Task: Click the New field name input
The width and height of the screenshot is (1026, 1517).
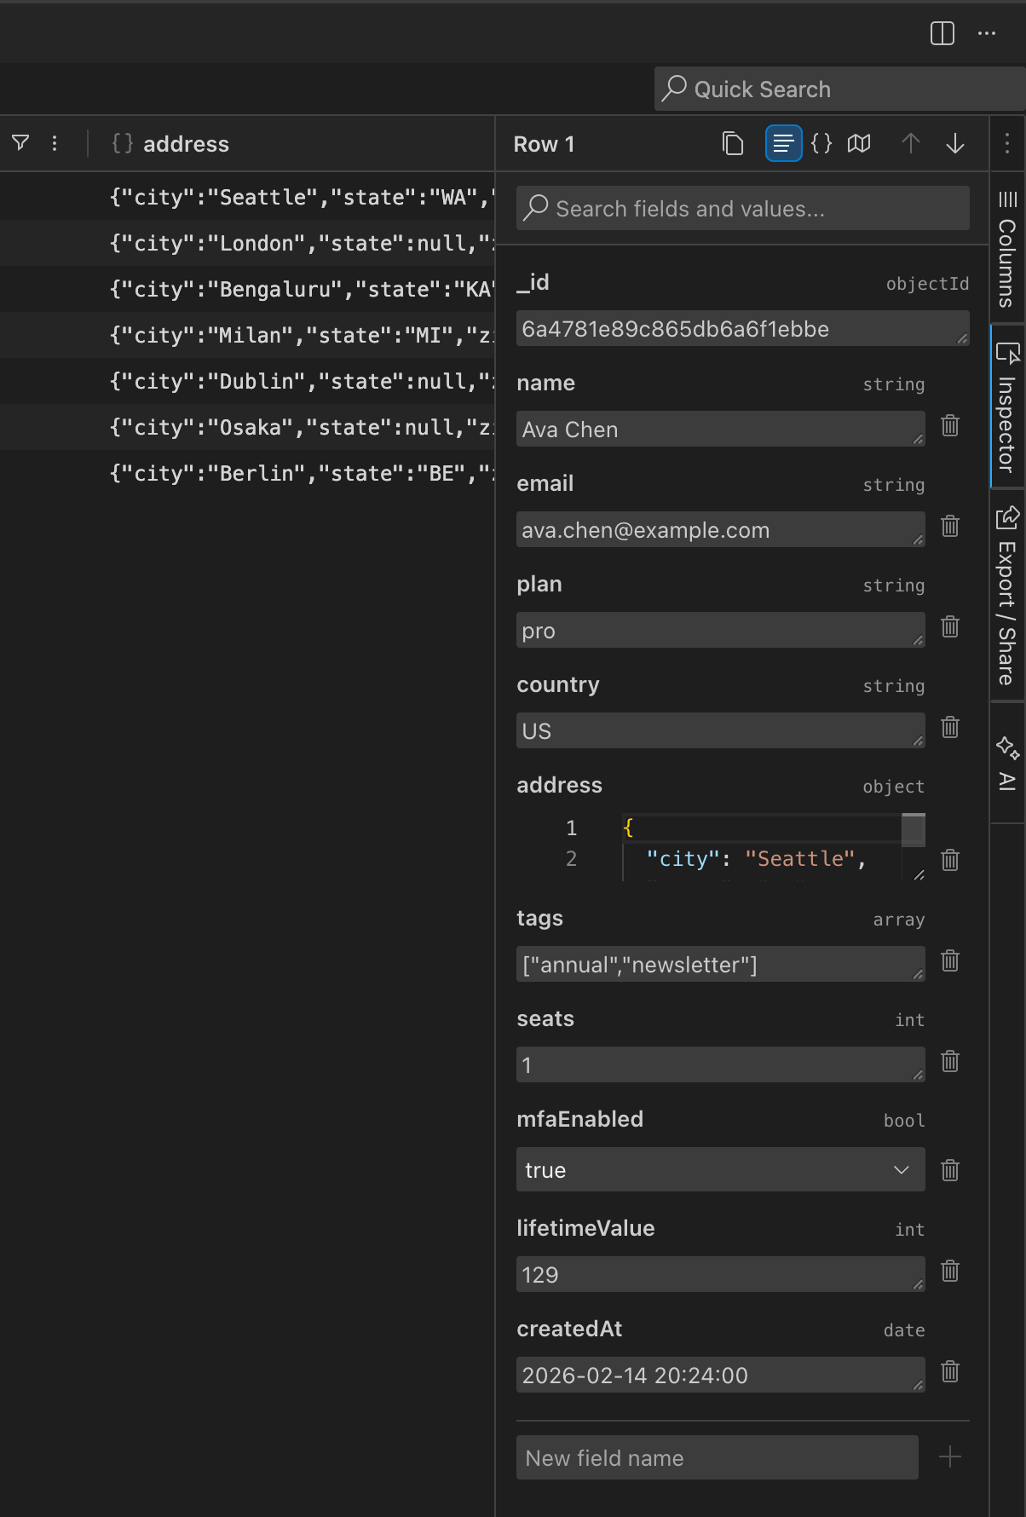Action: (x=717, y=1457)
